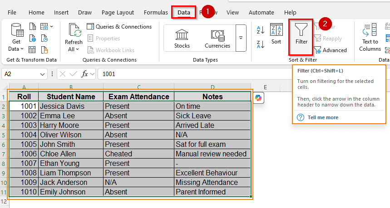
Task: Click the Copilot icon beside the table
Action: coord(258,98)
